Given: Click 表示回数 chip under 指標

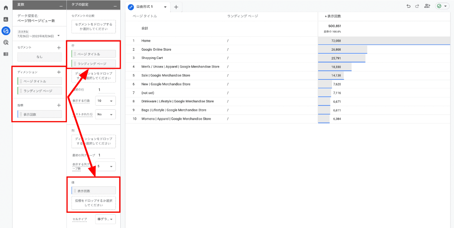Looking at the screenshot, I should point(39,114).
